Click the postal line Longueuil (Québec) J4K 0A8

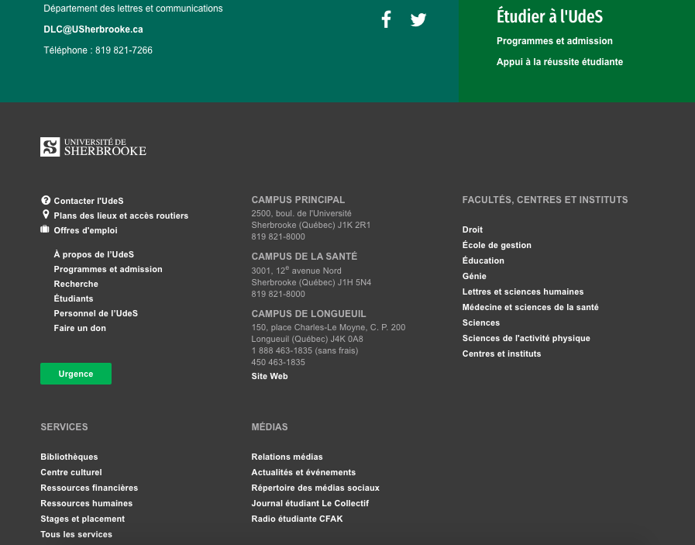click(x=307, y=339)
